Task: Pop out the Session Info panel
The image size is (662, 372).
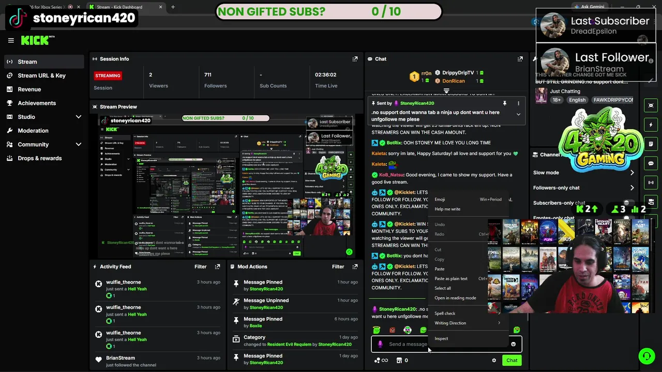Action: click(355, 59)
